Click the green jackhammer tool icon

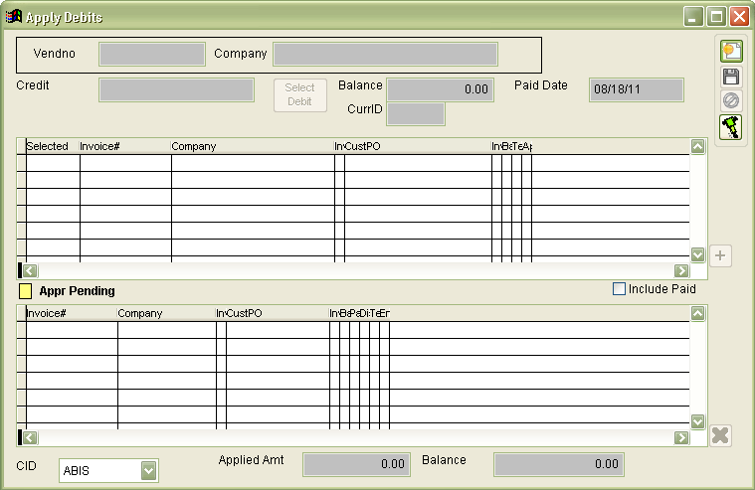(x=731, y=126)
